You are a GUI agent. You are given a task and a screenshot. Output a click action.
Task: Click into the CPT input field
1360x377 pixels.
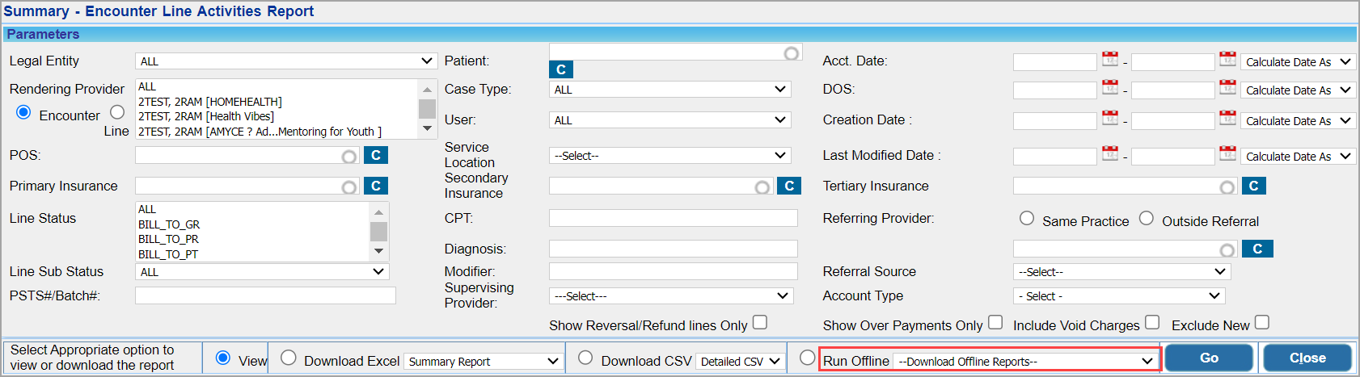coord(673,218)
